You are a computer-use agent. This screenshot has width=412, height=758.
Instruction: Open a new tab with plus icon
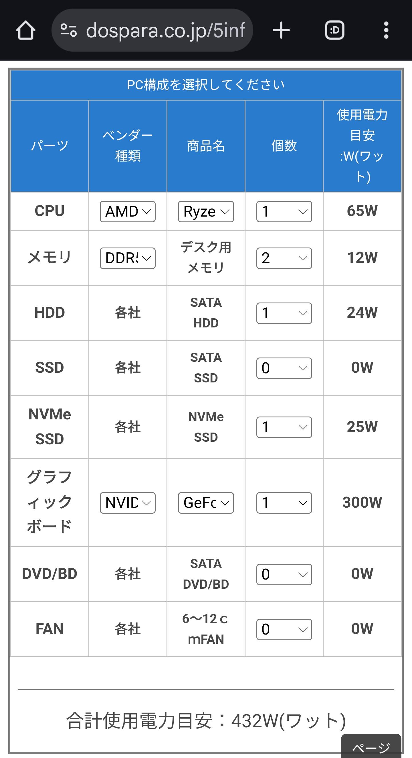tap(281, 30)
